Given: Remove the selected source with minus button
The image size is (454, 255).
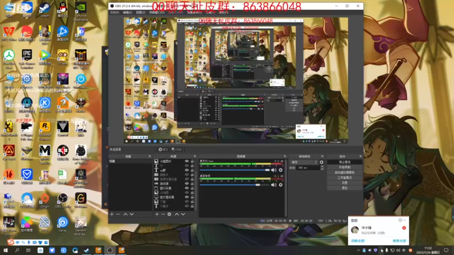Looking at the screenshot, I should tap(163, 214).
